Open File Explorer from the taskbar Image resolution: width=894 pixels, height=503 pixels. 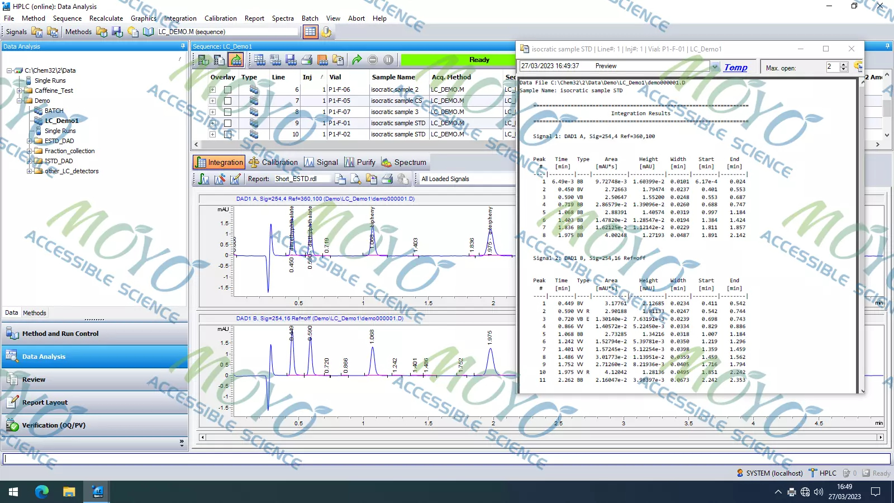(x=69, y=492)
